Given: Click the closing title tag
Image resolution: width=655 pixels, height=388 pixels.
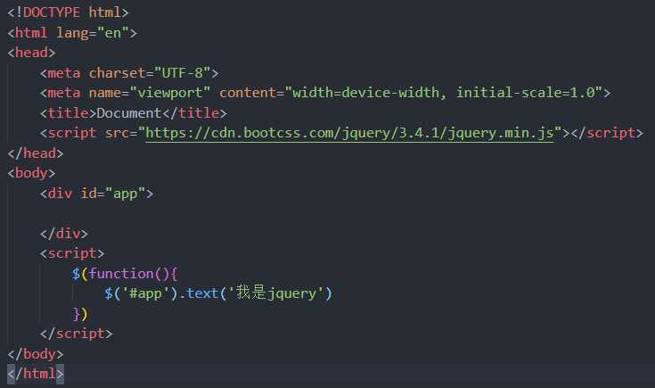Looking at the screenshot, I should tap(194, 113).
